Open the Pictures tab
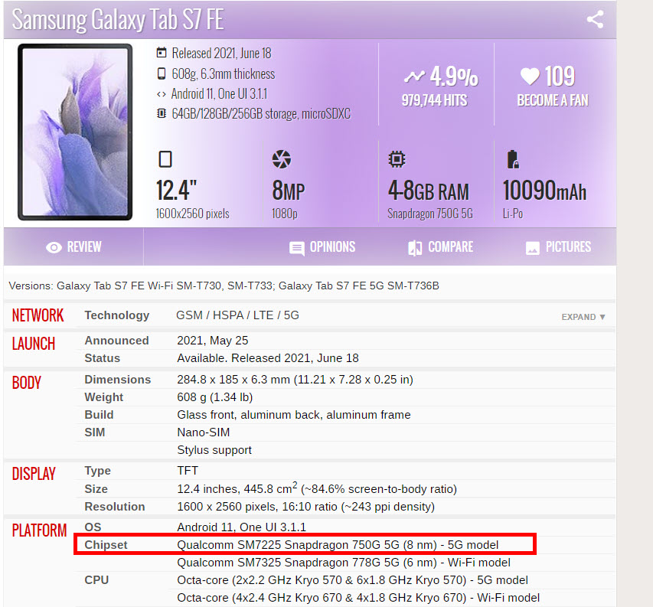This screenshot has height=607, width=653. [559, 247]
